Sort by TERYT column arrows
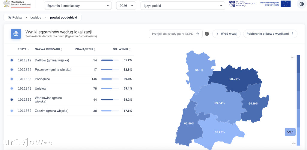 [x=28, y=50]
